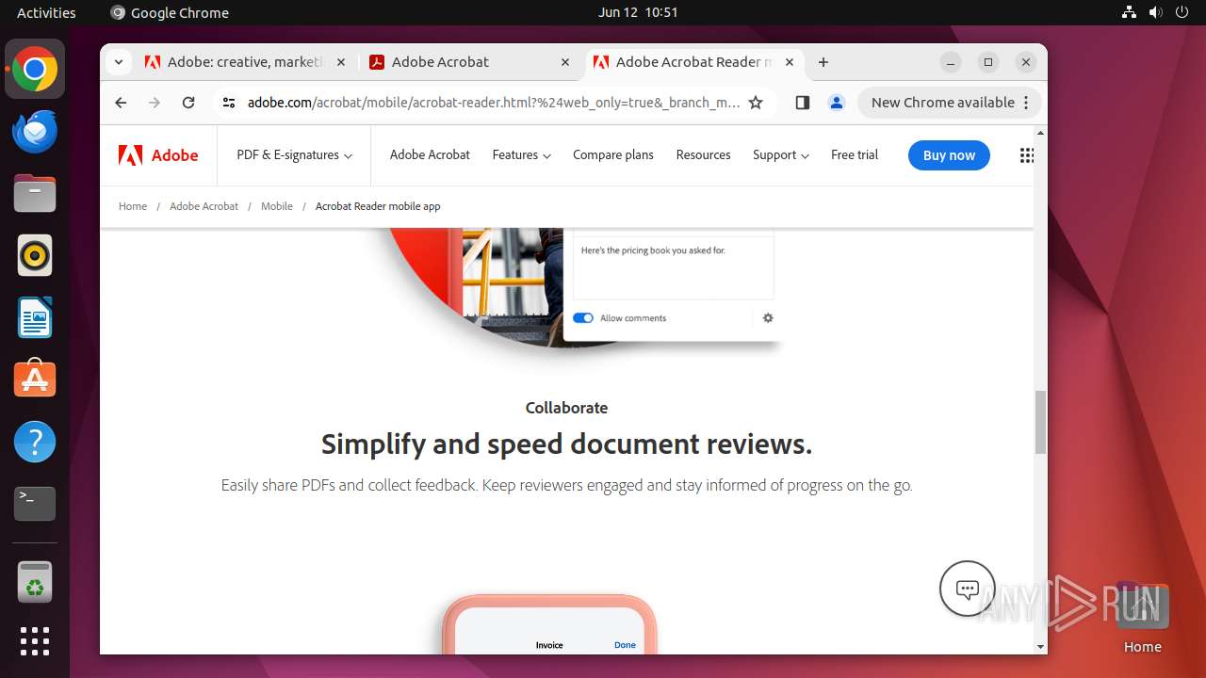The width and height of the screenshot is (1206, 678).
Task: Click the settings gear in share dialog image
Action: tap(768, 318)
